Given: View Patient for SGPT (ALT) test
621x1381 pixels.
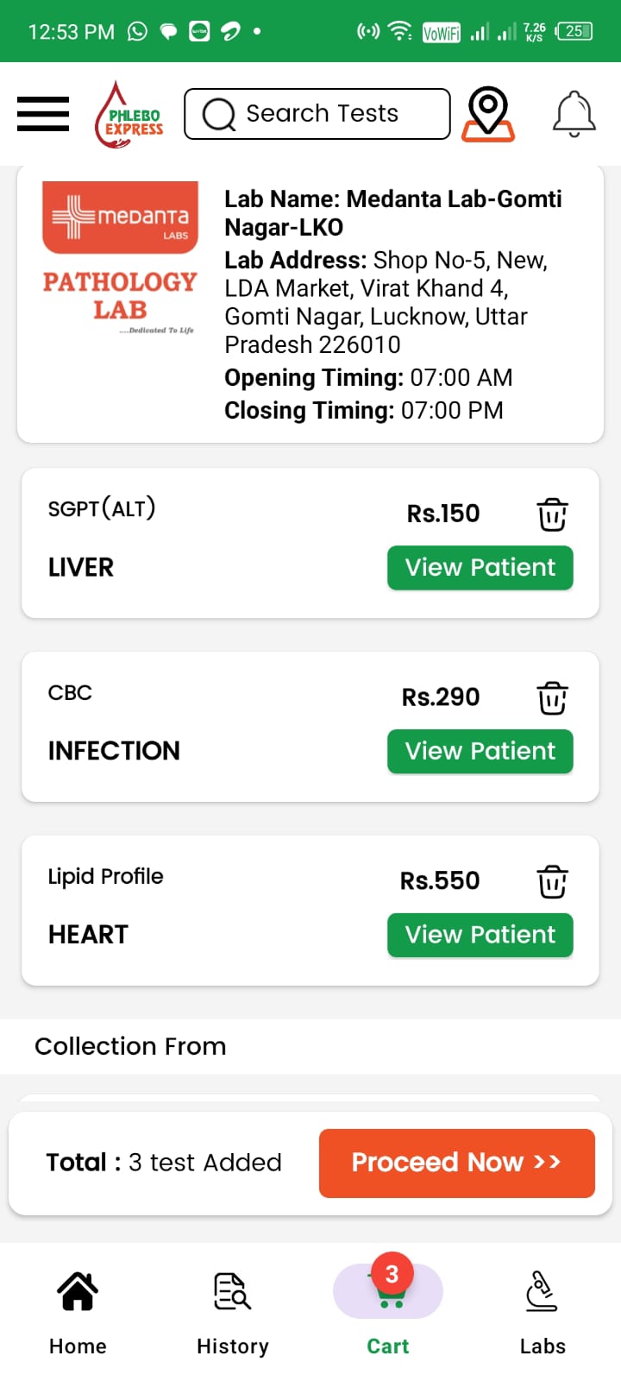Looking at the screenshot, I should point(480,568).
